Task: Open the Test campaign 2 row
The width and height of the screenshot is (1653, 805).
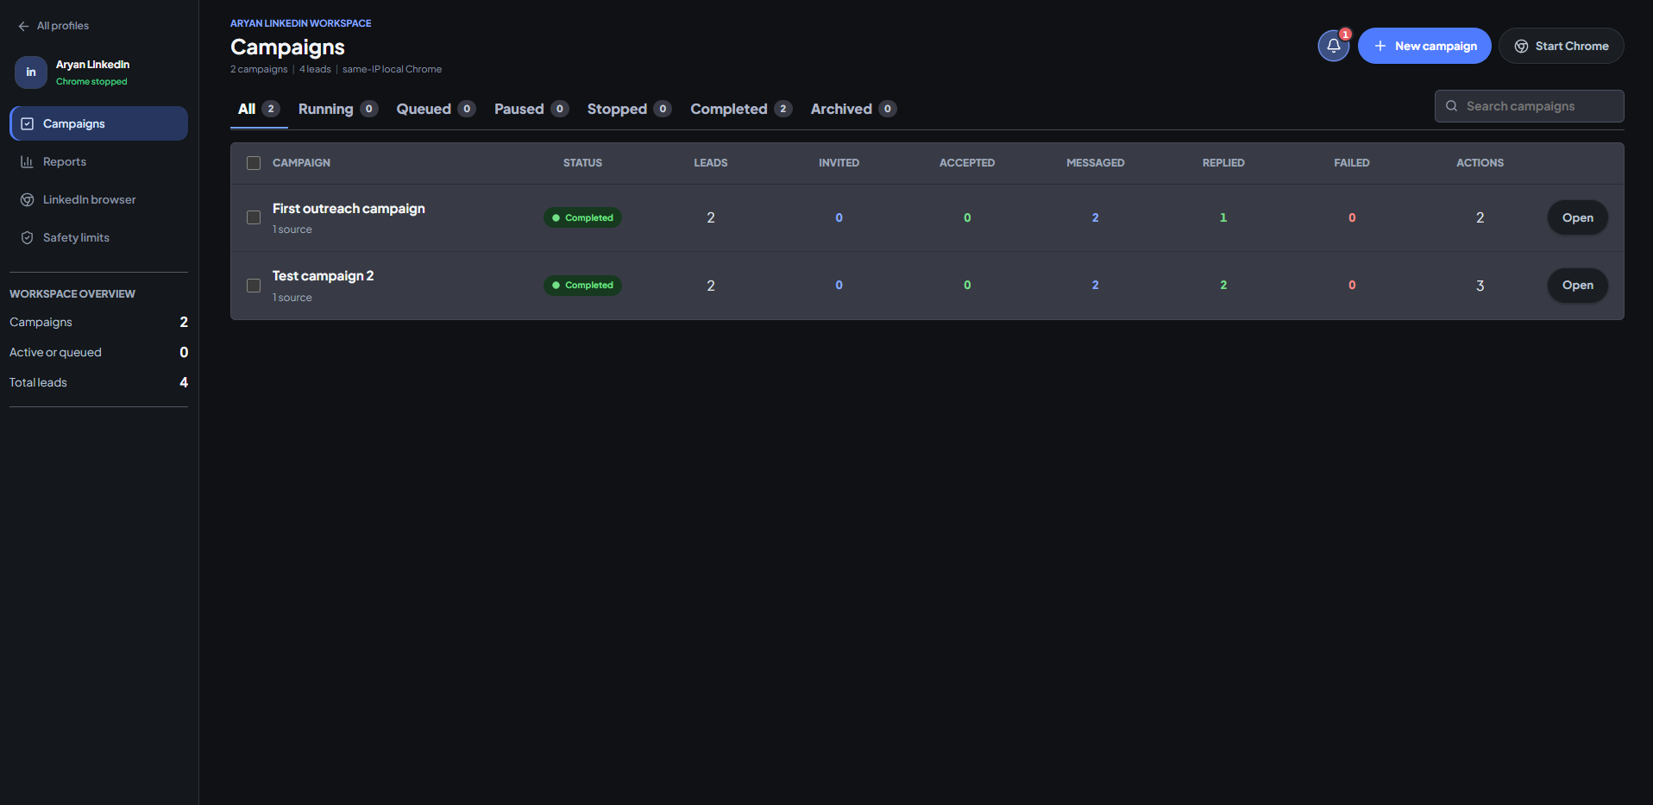Action: point(1578,286)
